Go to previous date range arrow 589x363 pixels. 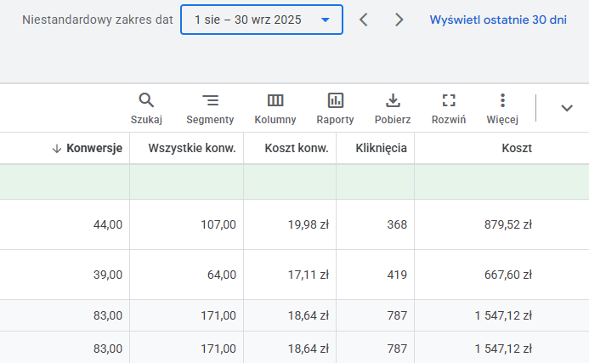tap(364, 20)
